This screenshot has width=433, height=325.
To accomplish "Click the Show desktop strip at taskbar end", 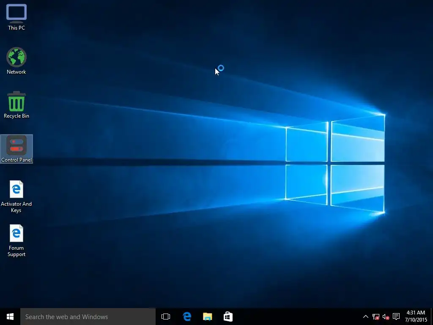I will 432,317.
